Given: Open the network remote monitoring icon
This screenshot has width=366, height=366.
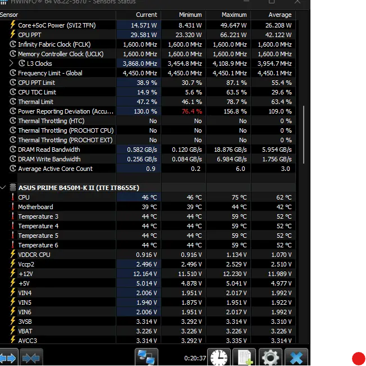Looking at the screenshot, I should [x=147, y=358].
